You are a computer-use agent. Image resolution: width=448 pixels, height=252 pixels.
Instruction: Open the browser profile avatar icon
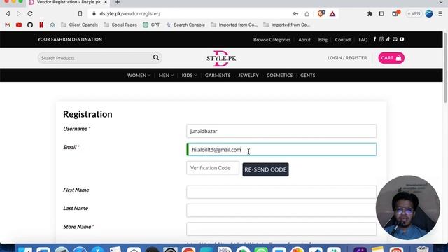[x=429, y=14]
